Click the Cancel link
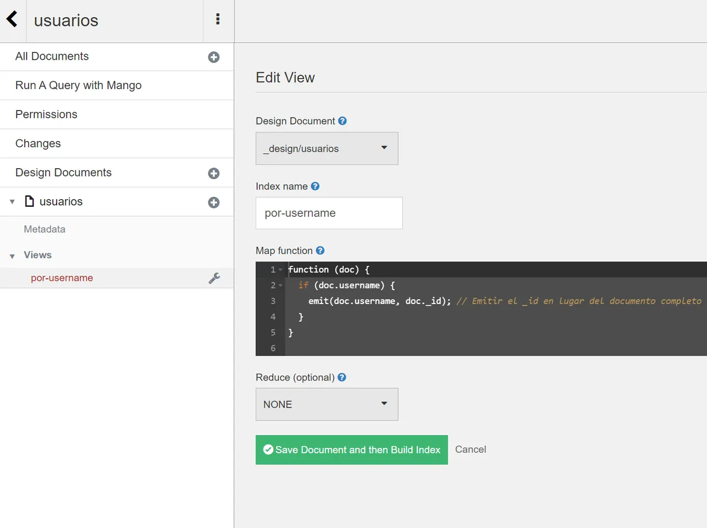 click(471, 449)
